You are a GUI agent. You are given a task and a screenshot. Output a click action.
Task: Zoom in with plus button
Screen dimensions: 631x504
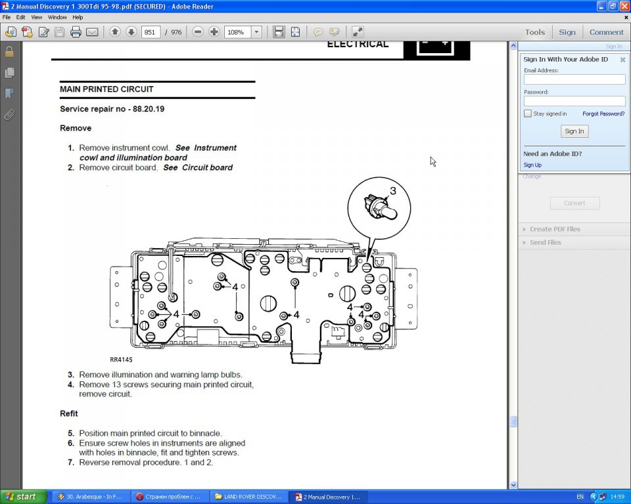click(214, 31)
